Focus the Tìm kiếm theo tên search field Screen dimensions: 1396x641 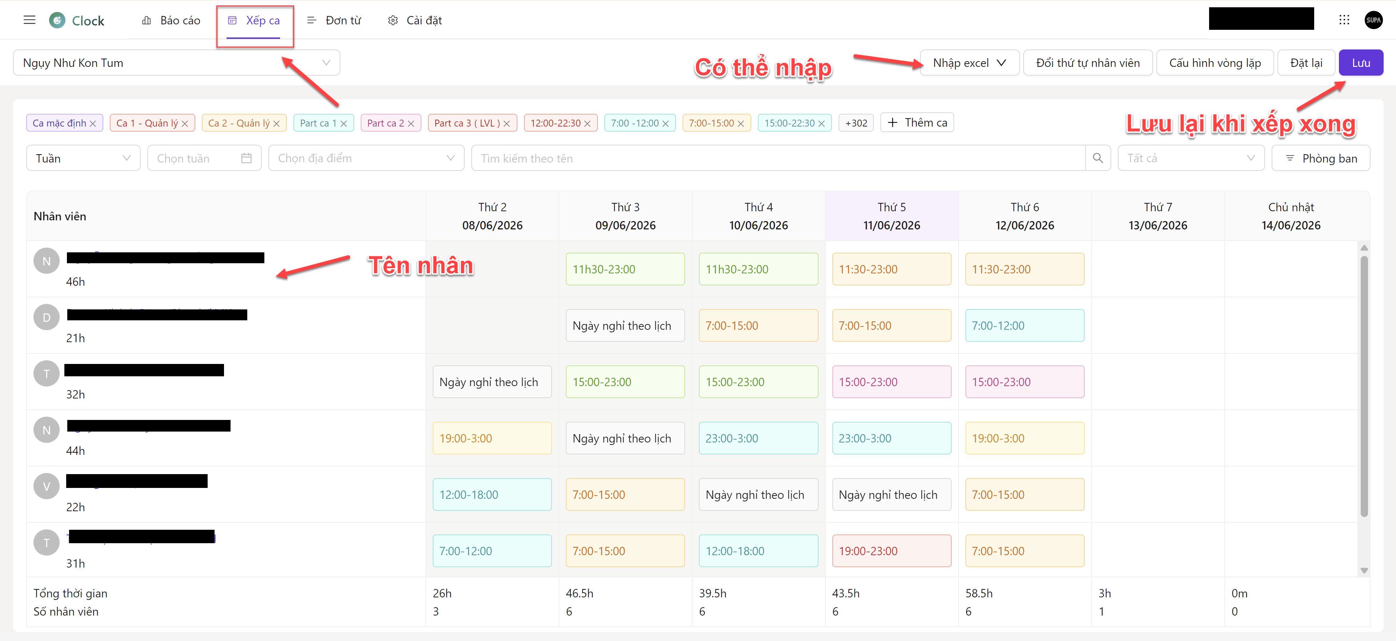pos(778,158)
